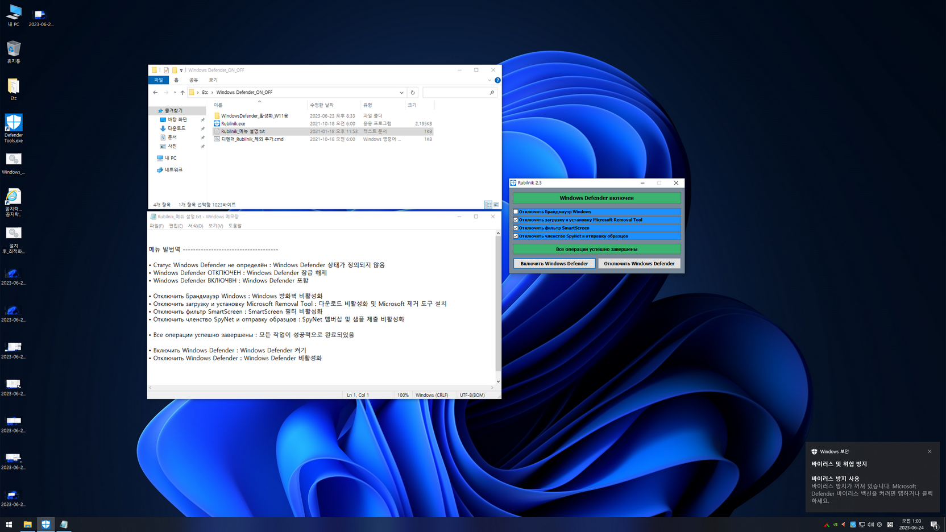This screenshot has width=946, height=532.
Task: Switch Explorer to large icons view
Action: 496,205
